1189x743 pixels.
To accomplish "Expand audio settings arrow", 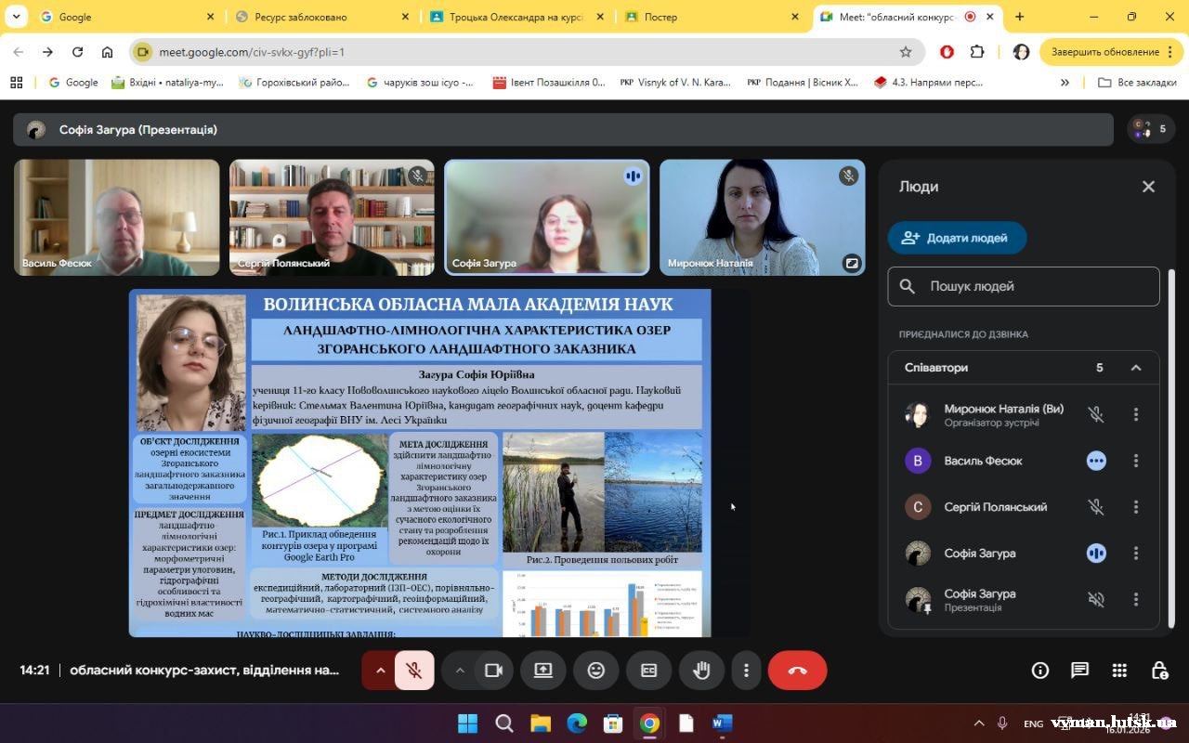I will coord(380,671).
